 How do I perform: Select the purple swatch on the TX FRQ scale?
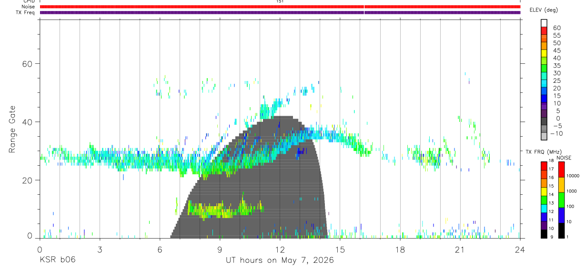click(544, 225)
